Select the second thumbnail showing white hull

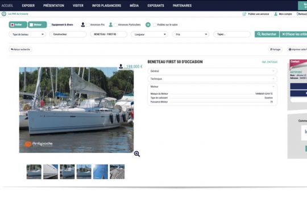tap(51, 172)
